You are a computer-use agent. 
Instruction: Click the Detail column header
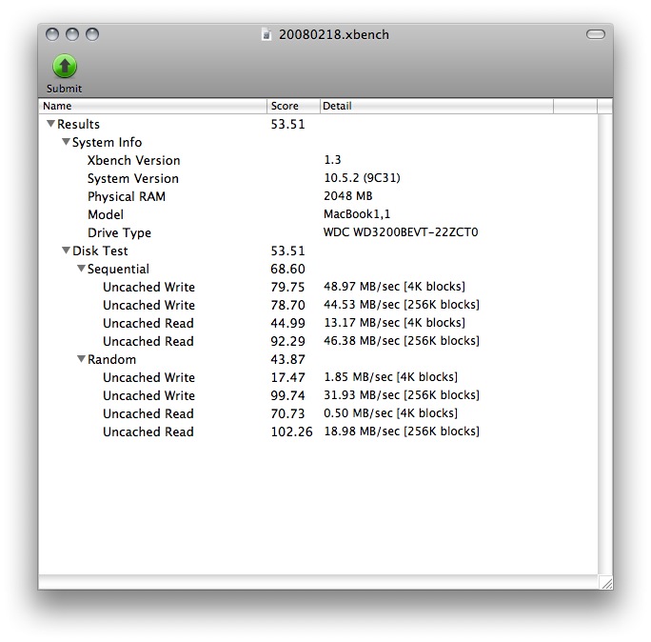pyautogui.click(x=436, y=106)
